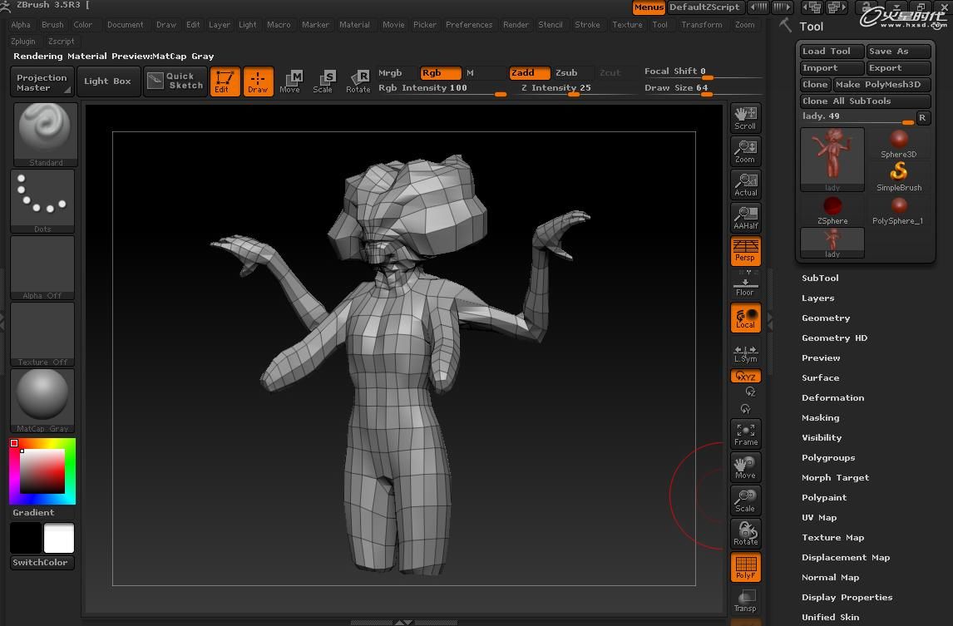Open the Preferences menu
953x626 pixels.
point(469,25)
